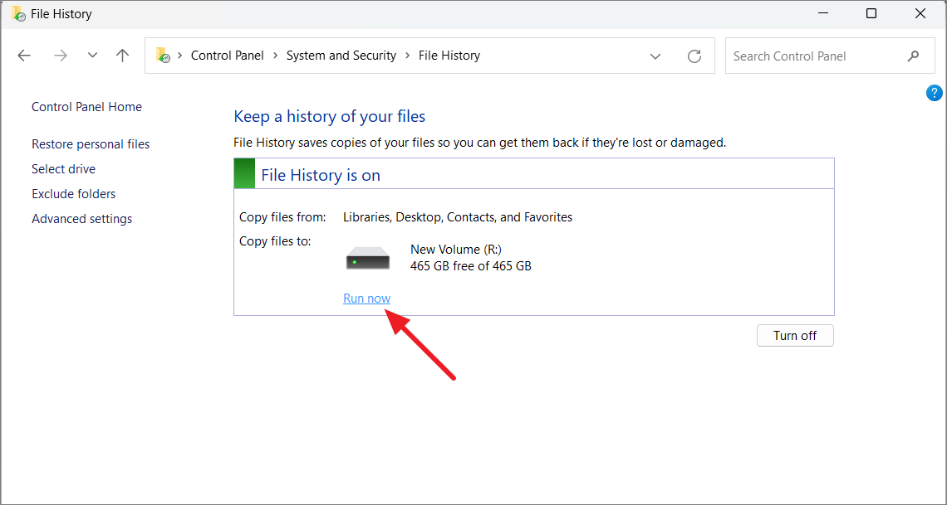
Task: Open Select drive settings
Action: click(63, 168)
